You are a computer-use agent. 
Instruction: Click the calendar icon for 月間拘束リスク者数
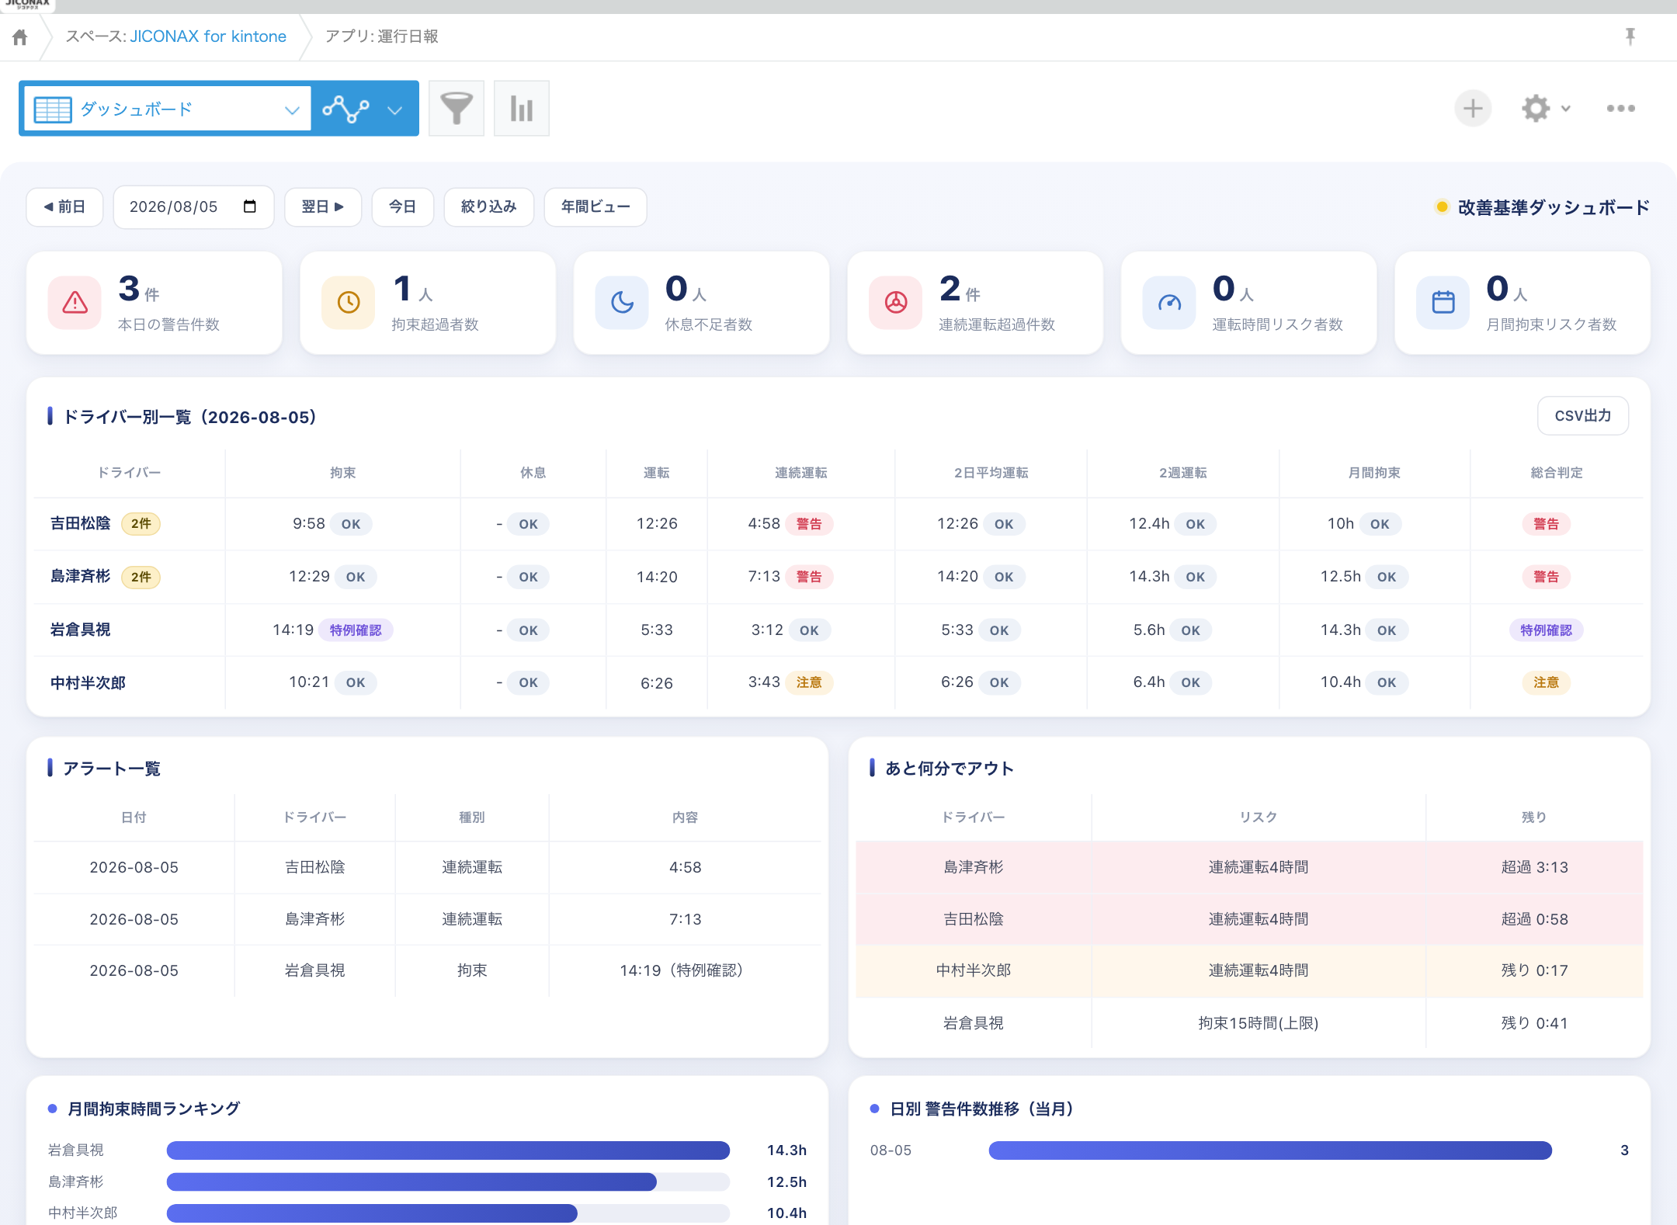click(1443, 303)
